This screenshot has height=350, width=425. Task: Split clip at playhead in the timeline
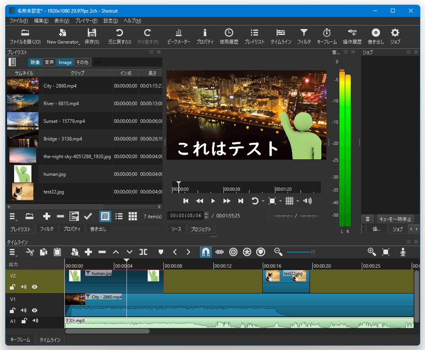pos(143,252)
